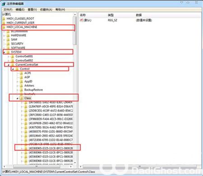Expand the Arbiters key
Viewport: 203px width, 176px height.
17,86
